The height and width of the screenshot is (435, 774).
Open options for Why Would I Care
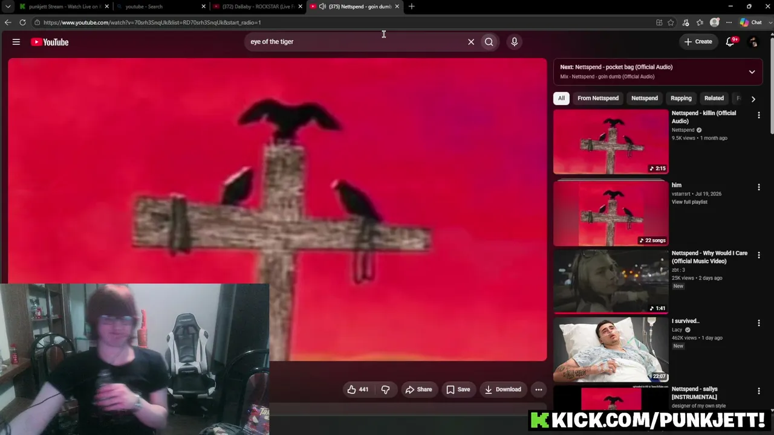click(x=759, y=255)
